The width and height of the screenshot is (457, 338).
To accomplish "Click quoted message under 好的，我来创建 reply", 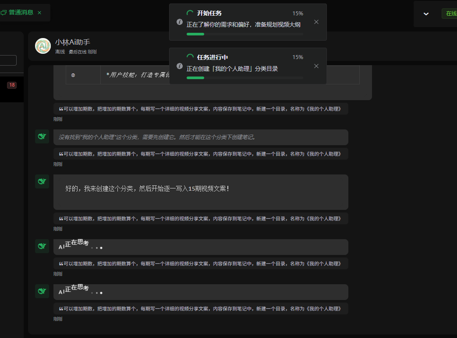I will point(201,219).
